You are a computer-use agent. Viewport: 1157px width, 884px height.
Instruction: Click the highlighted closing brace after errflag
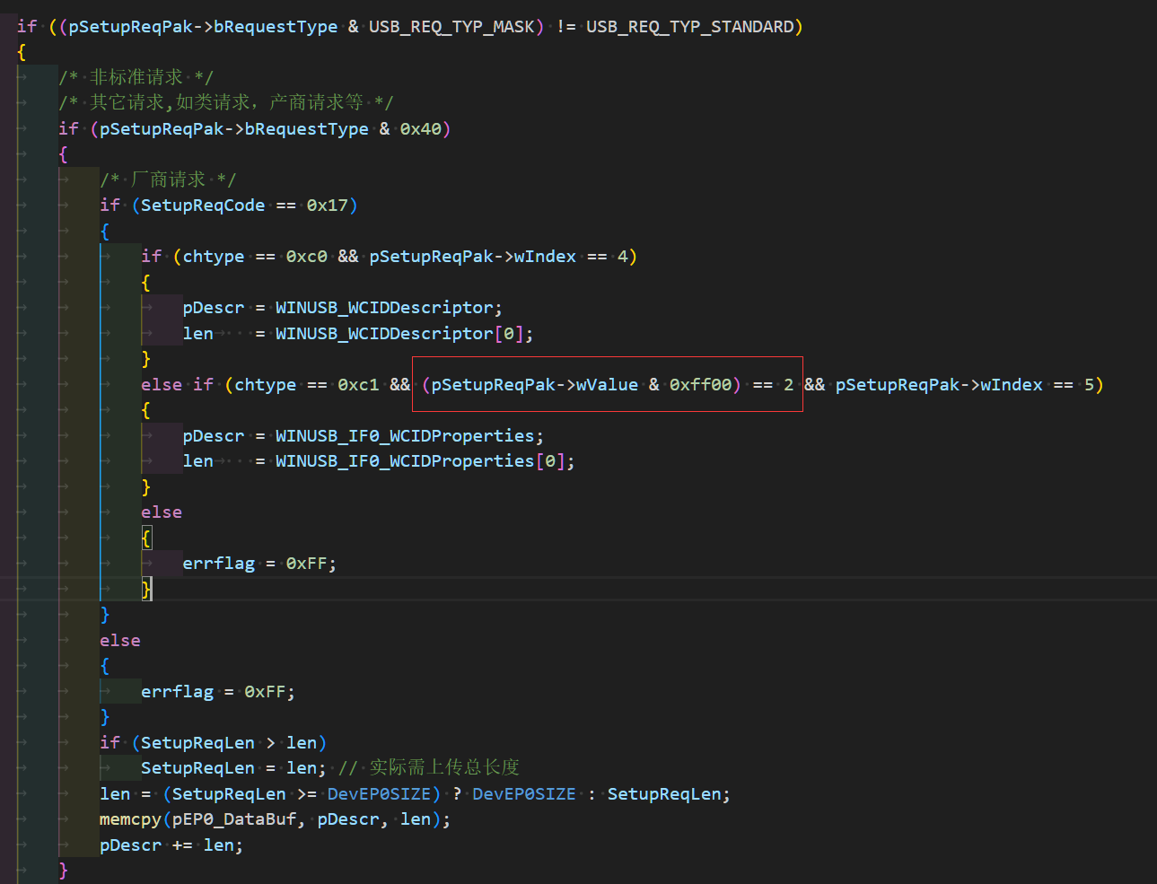pos(146,589)
